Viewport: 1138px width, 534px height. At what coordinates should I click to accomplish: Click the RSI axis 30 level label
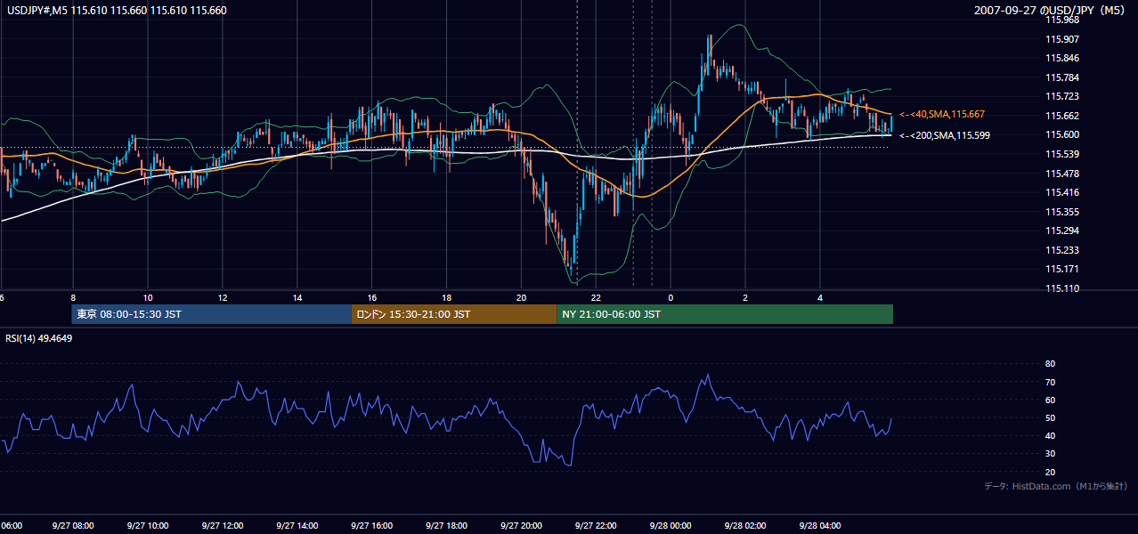[x=1050, y=453]
